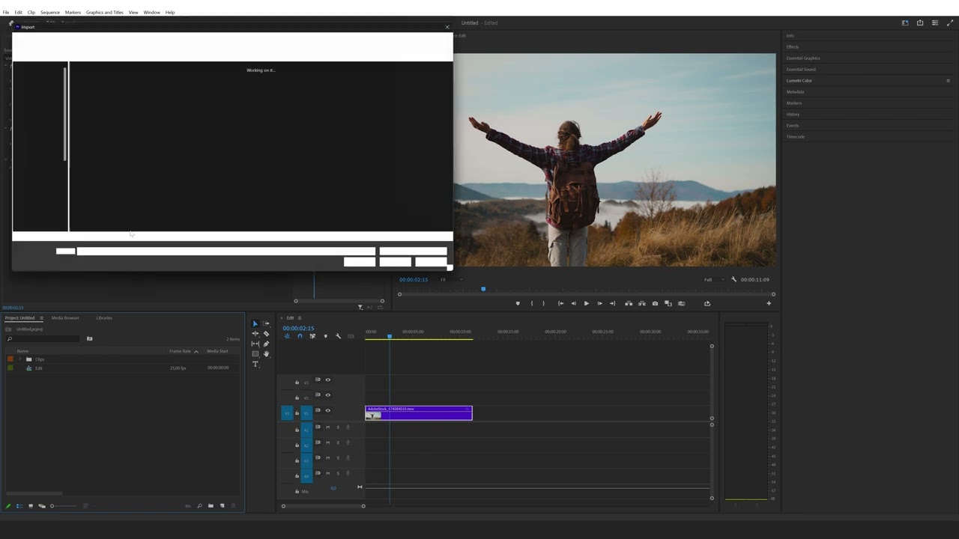Toggle V1 track output eye
Image resolution: width=959 pixels, height=539 pixels.
coord(327,410)
